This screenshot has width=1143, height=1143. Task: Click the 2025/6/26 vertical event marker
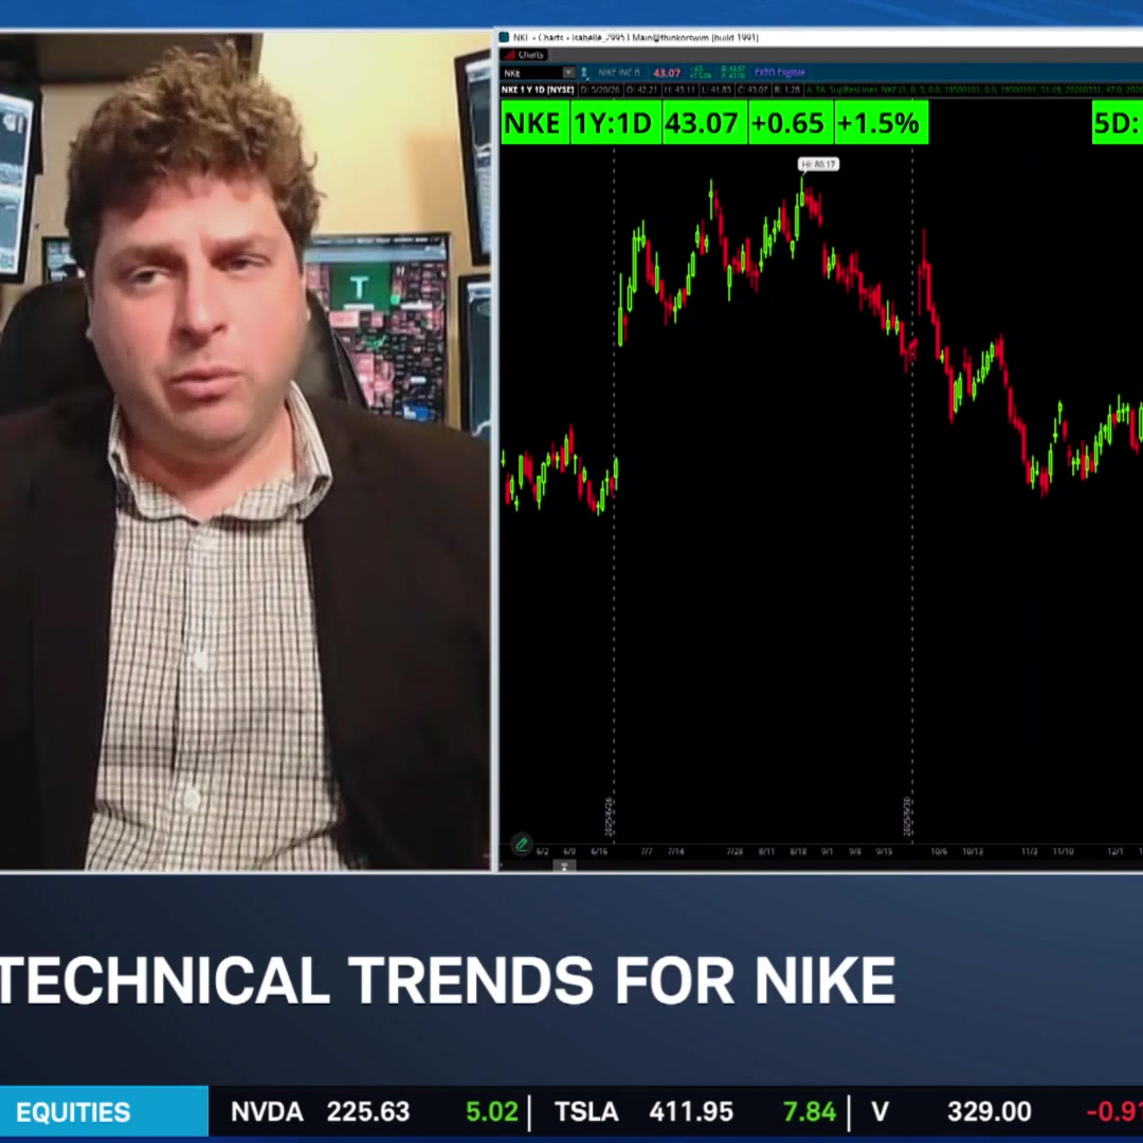[609, 817]
